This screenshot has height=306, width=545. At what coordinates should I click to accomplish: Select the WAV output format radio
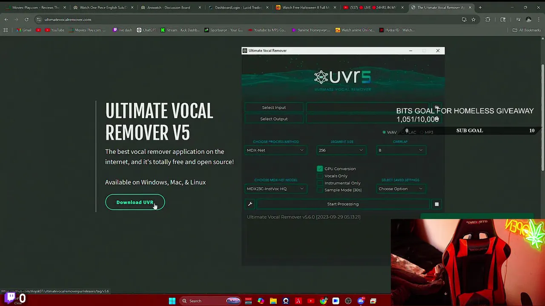[x=384, y=132]
